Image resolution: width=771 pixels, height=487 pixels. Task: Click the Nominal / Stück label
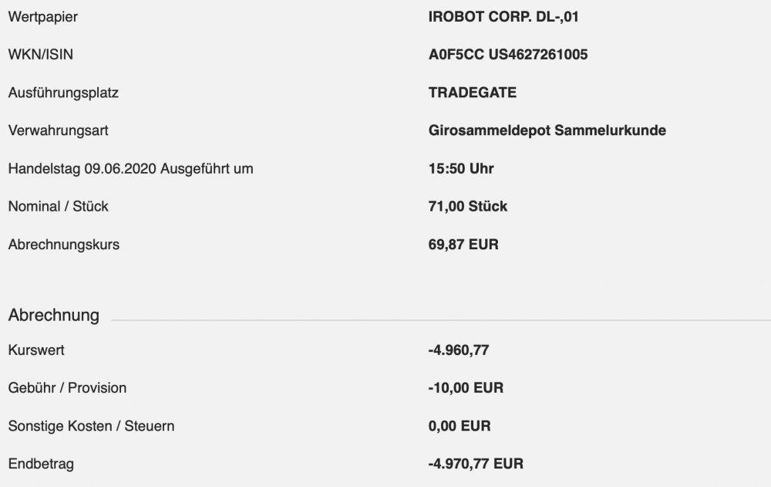pos(58,206)
